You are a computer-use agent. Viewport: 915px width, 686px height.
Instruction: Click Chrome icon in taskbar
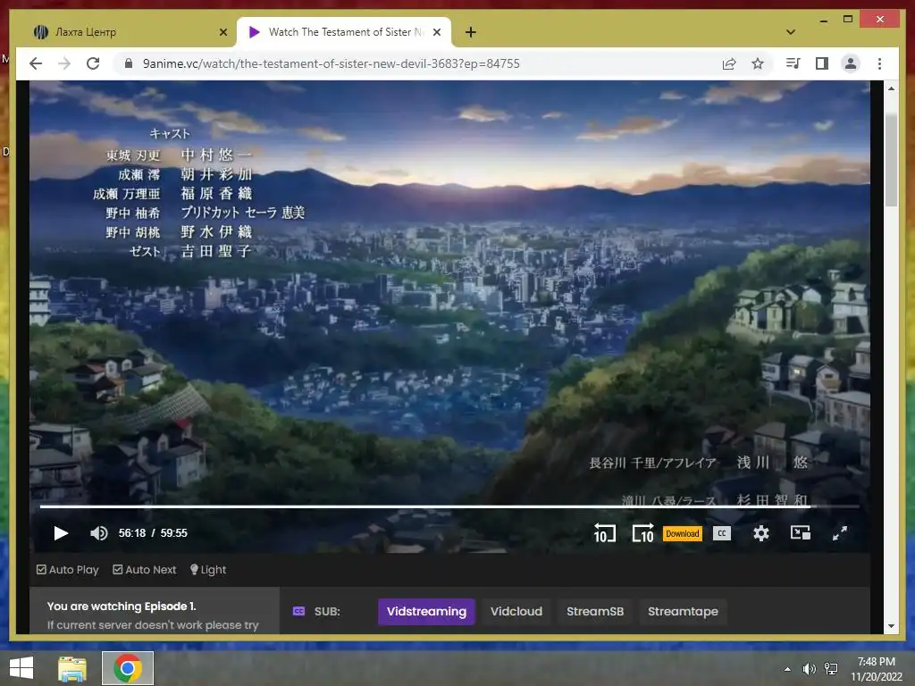click(x=128, y=668)
